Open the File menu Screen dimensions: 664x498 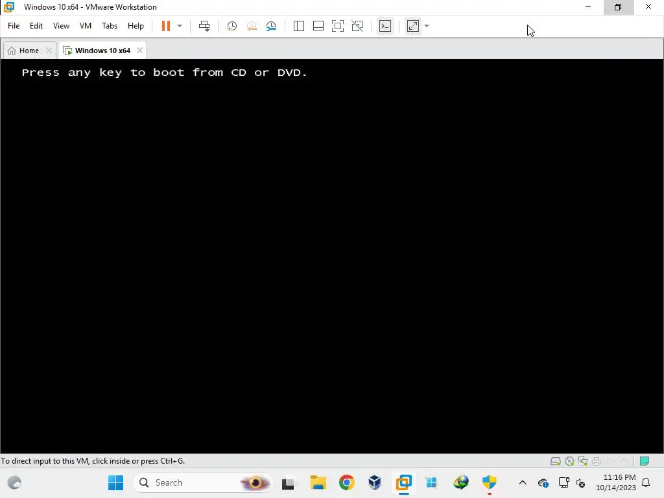click(14, 26)
